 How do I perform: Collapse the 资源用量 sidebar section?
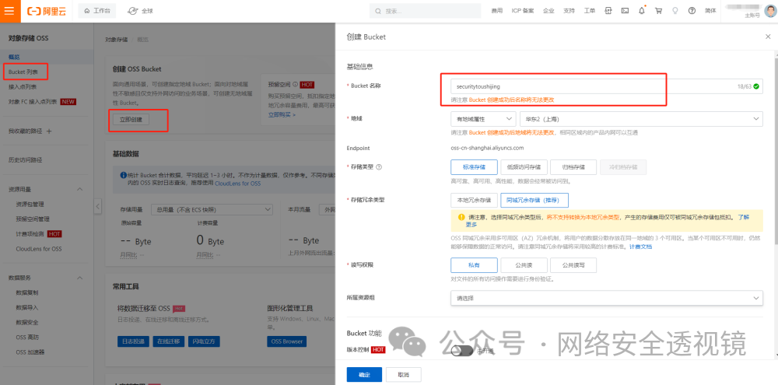(80, 190)
